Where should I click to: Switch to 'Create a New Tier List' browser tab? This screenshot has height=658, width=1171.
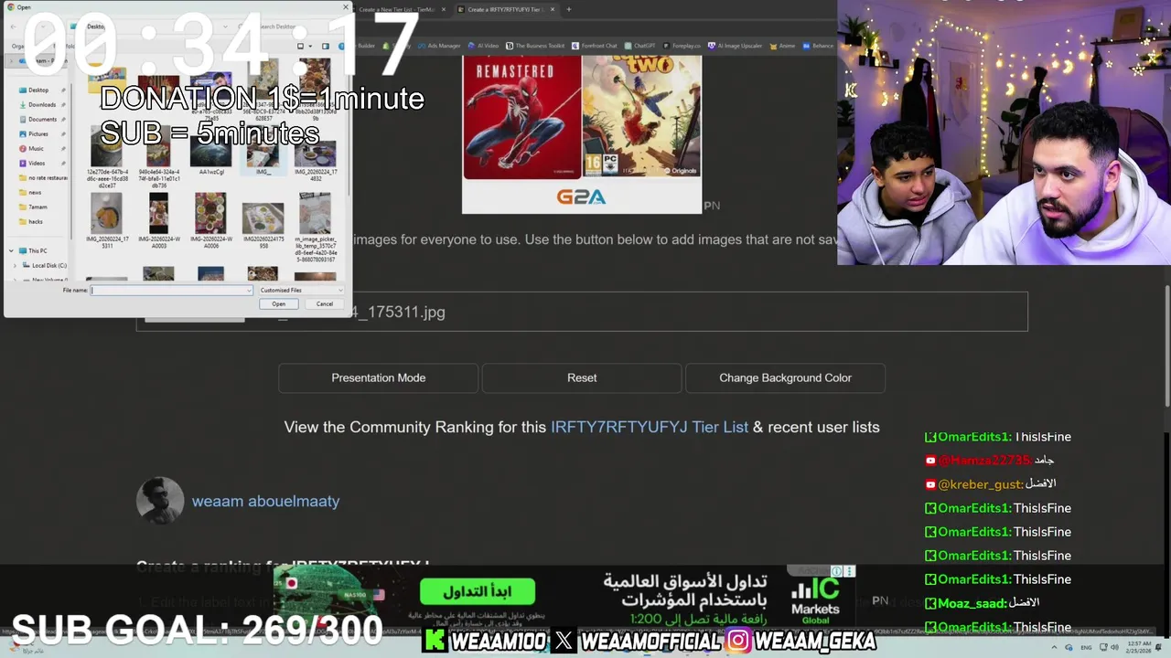coord(396,9)
